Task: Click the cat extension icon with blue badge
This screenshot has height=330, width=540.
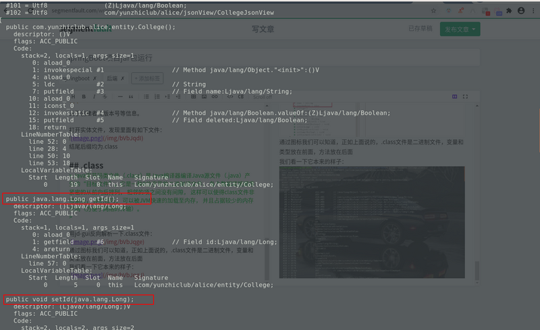Action: 498,11
